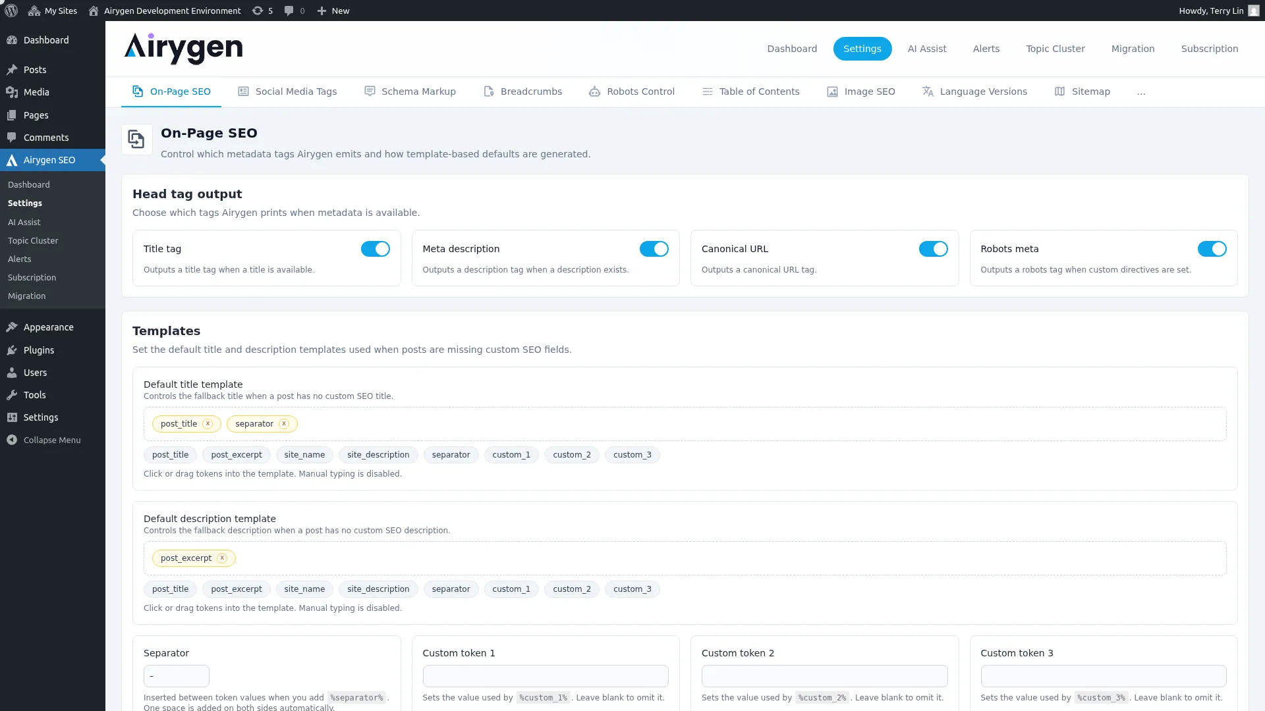Switch to Language Versions tab
Viewport: 1265px width, 711px height.
pos(975,92)
